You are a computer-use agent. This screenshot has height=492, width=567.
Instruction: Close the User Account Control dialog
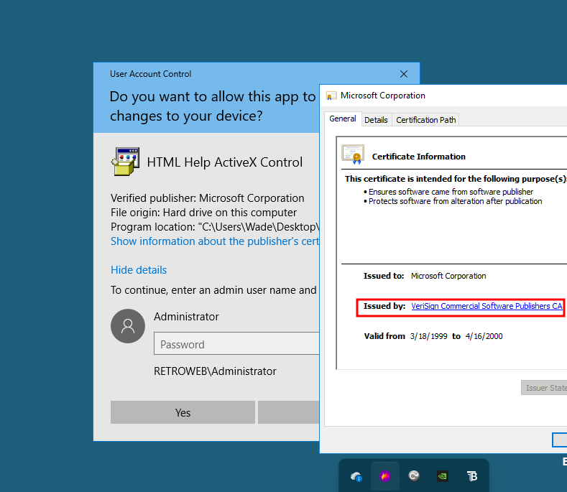pos(404,74)
